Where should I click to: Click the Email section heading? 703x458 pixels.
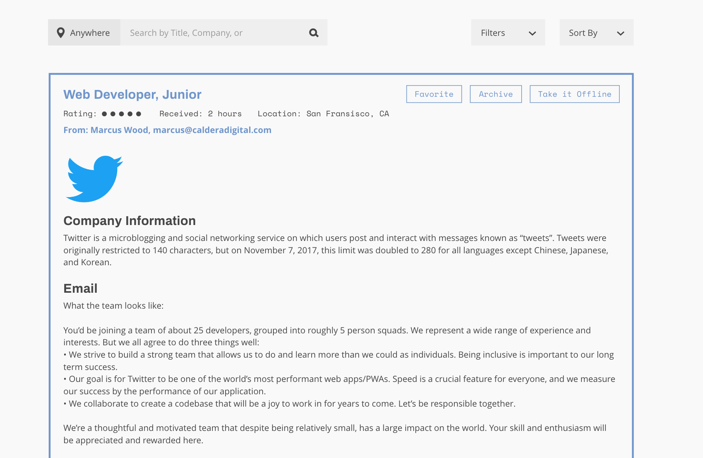tap(81, 288)
